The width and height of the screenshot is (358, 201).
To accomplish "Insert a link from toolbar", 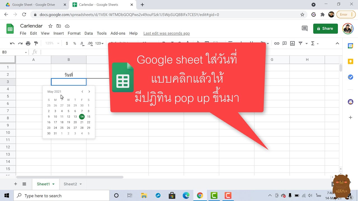I will point(277,43).
